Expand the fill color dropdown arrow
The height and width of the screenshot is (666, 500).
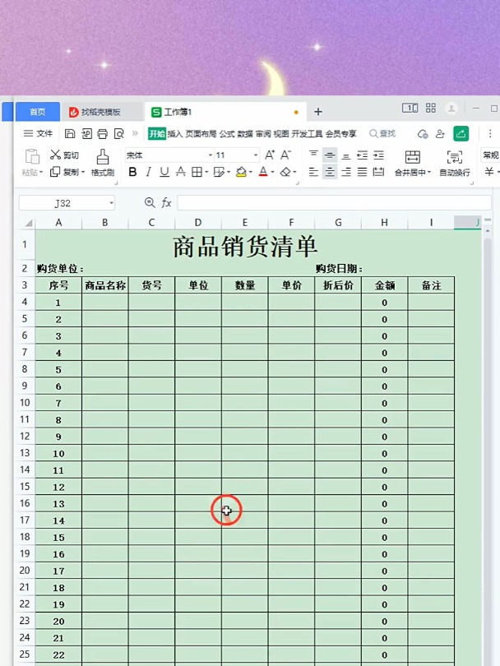point(251,172)
